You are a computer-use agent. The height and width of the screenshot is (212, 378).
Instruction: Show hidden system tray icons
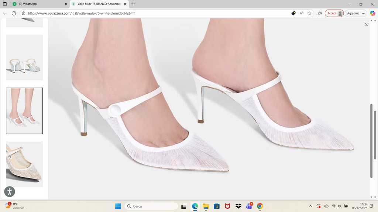[310, 206]
